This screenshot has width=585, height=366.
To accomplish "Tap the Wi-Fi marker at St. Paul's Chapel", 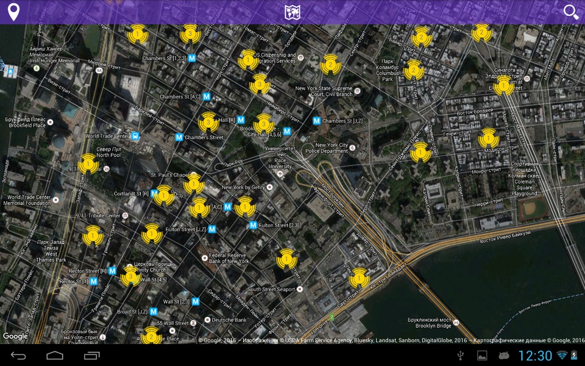I will click(194, 184).
